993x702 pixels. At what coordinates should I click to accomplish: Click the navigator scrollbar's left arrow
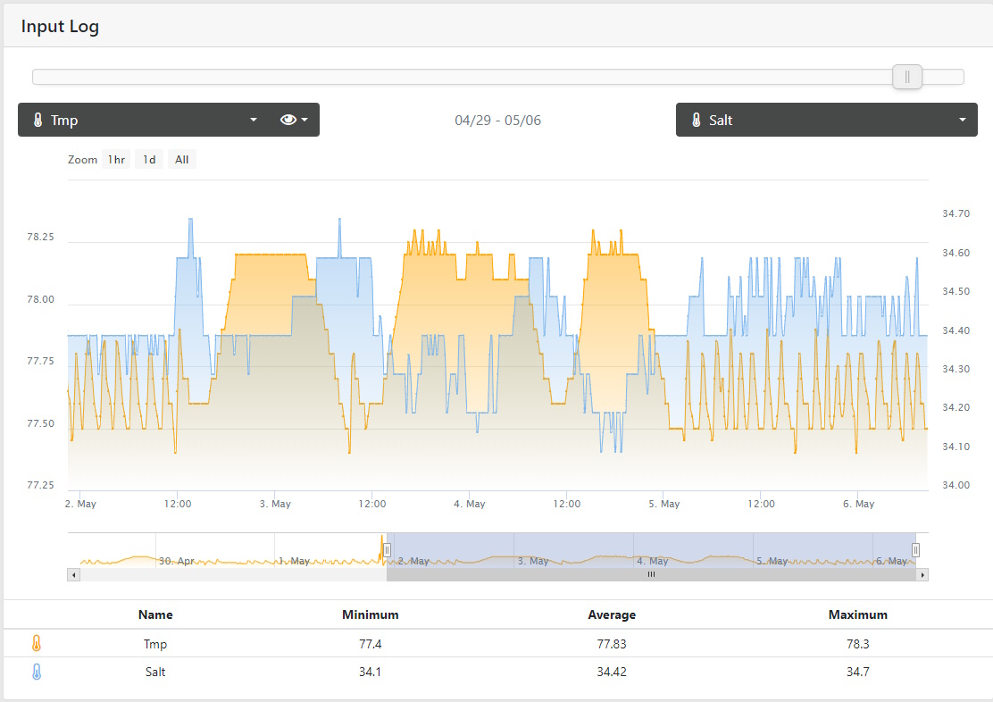click(73, 575)
